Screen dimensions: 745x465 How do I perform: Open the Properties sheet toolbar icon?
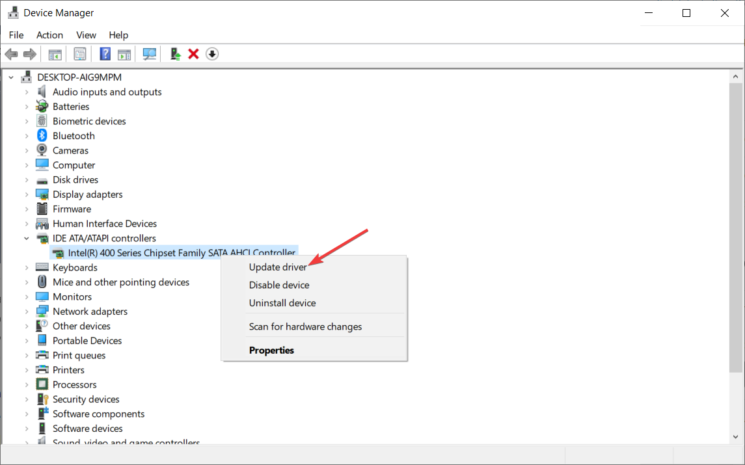[80, 54]
